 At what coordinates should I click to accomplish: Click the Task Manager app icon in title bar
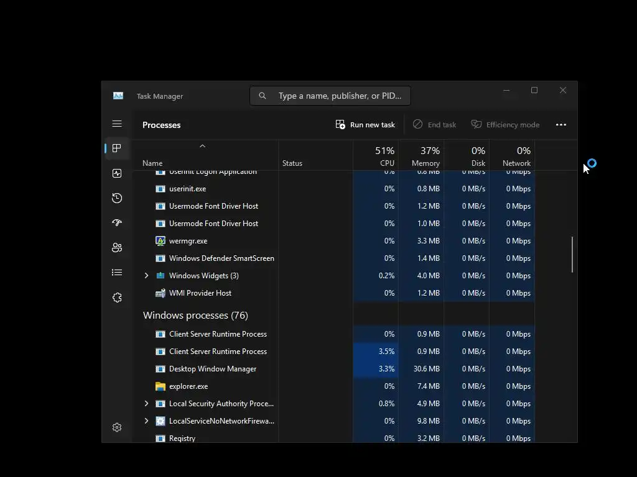118,96
